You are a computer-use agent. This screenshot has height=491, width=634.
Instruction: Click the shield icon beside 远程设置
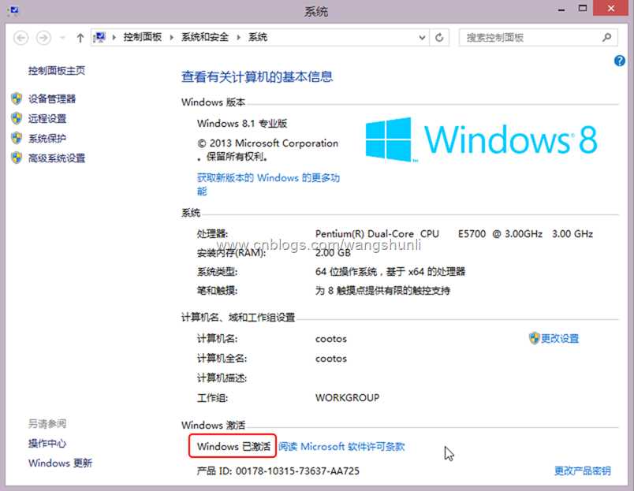coord(17,118)
